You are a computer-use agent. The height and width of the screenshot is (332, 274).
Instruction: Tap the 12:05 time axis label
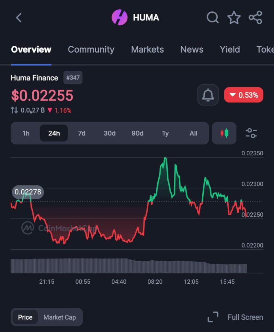[191, 282]
